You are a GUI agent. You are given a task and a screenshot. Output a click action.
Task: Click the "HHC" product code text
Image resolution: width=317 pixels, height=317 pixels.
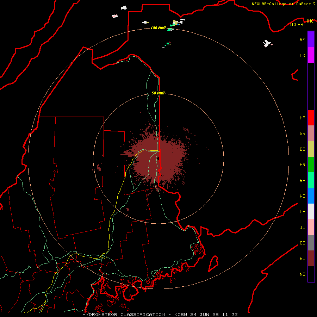click(309, 21)
